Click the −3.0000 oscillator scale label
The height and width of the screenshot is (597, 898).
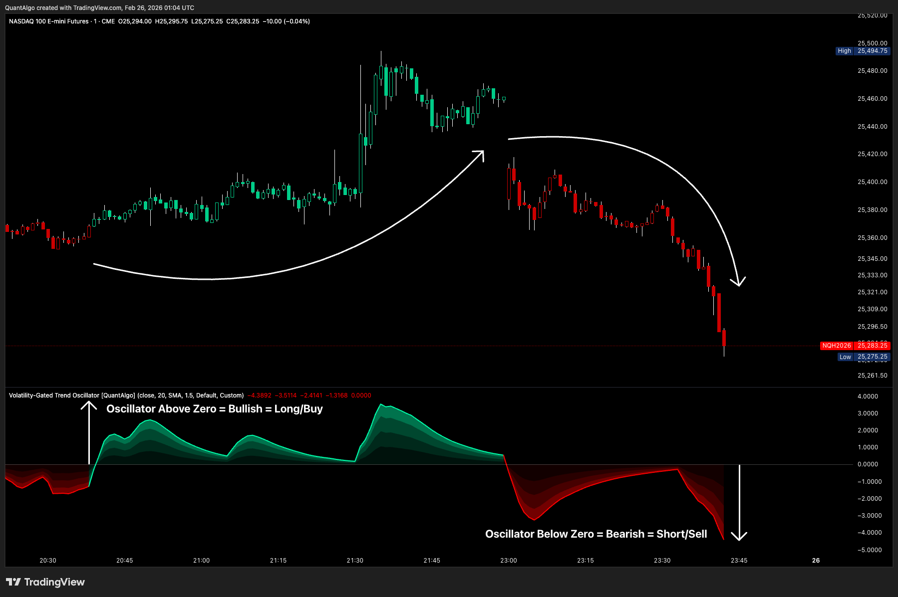click(x=870, y=516)
